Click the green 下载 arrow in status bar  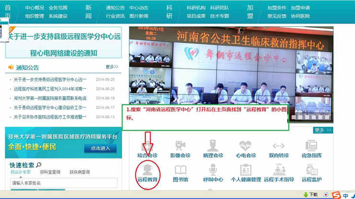tap(306, 195)
